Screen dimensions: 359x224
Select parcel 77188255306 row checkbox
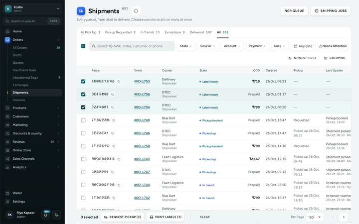pos(83,120)
